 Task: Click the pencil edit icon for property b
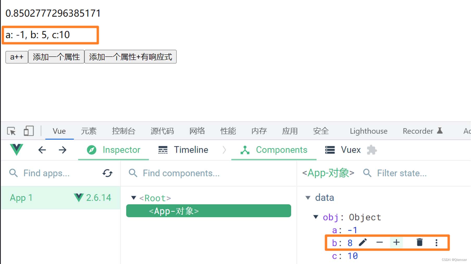pos(363,242)
